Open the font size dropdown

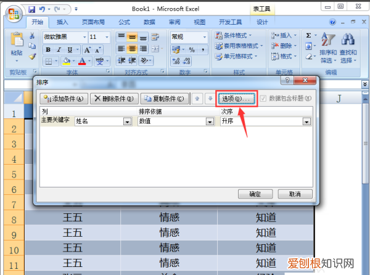pyautogui.click(x=107, y=37)
